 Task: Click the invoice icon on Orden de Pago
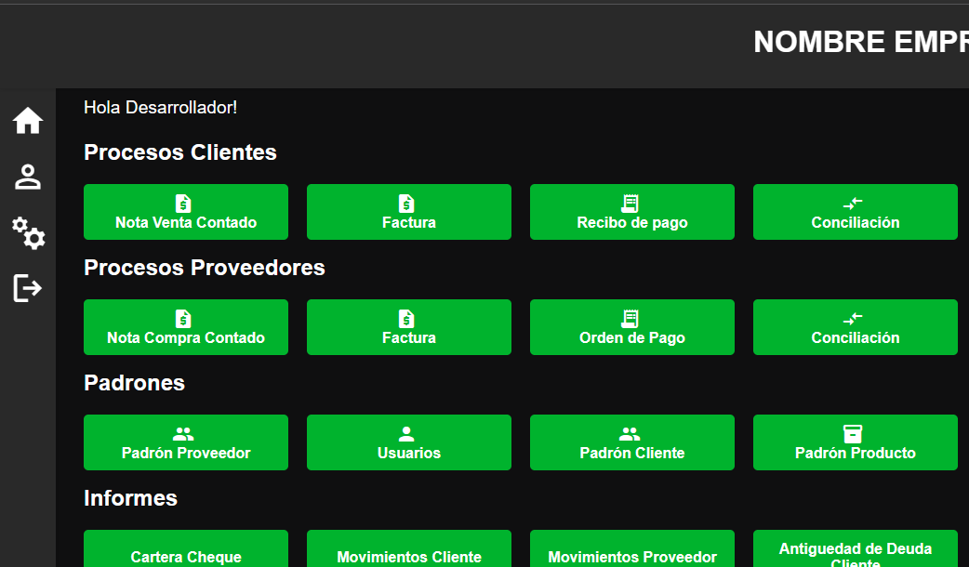coord(631,316)
